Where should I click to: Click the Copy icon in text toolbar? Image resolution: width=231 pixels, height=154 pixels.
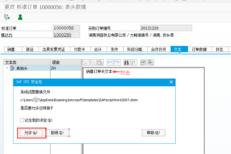(93, 62)
